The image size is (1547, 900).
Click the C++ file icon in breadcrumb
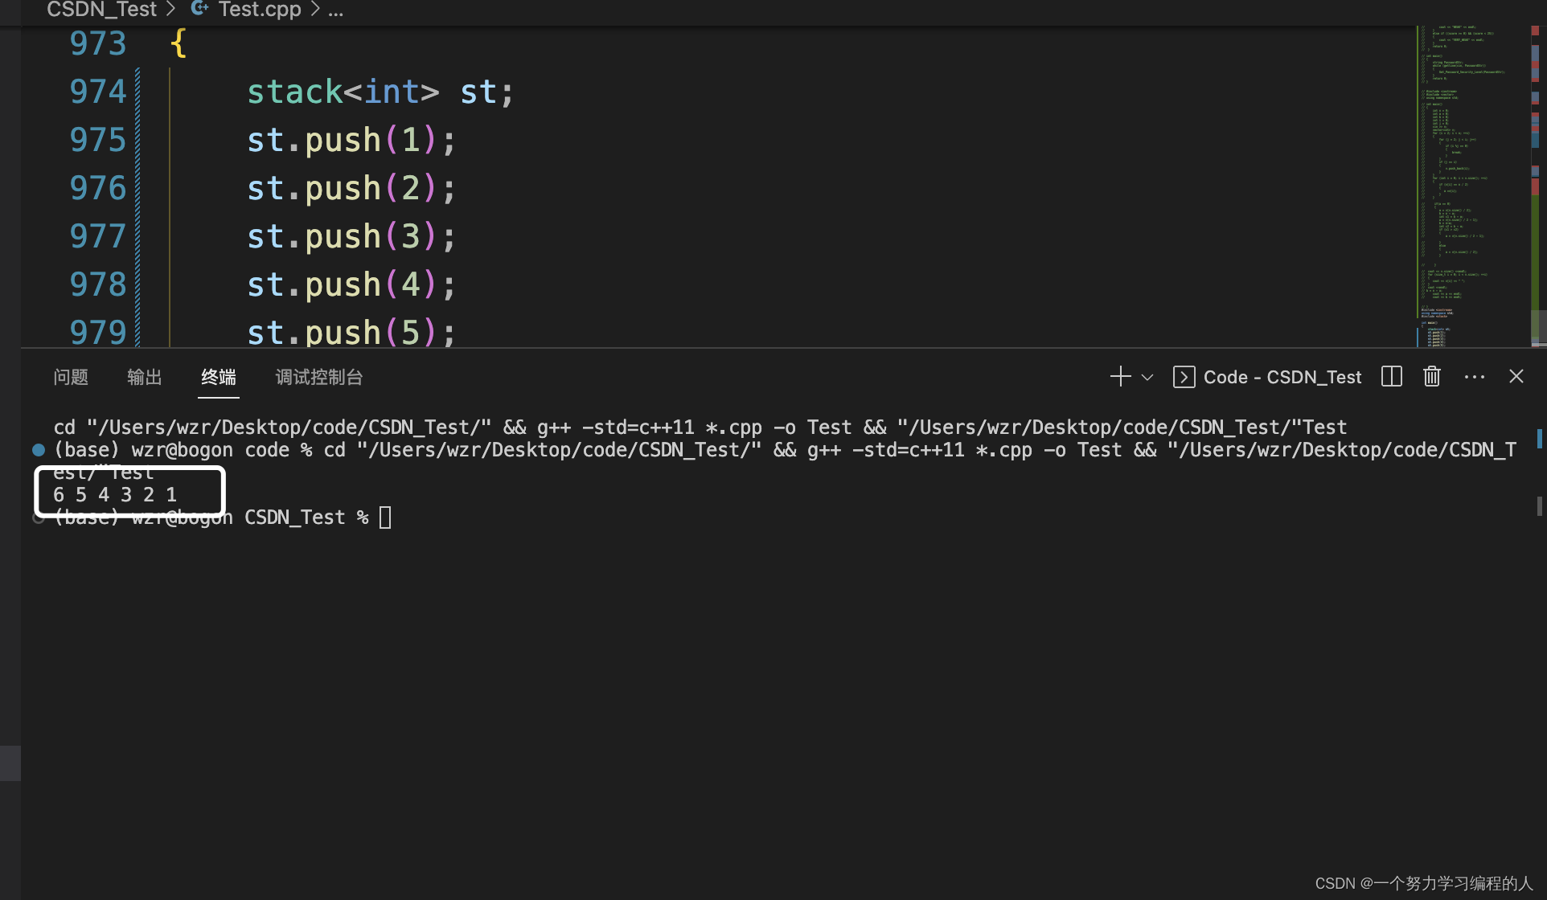click(x=199, y=8)
